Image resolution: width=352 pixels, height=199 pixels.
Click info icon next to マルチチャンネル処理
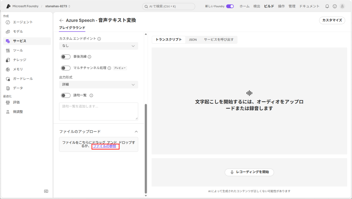[x=109, y=68]
